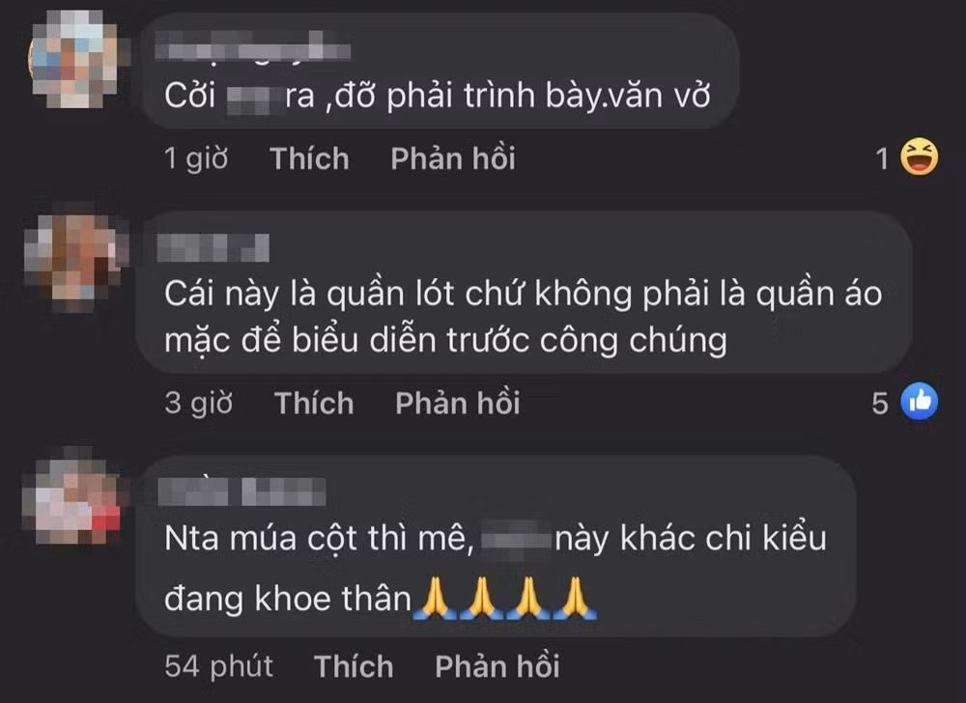Click Phản hồi under the 54 phút comment
This screenshot has width=966, height=703.
[497, 666]
